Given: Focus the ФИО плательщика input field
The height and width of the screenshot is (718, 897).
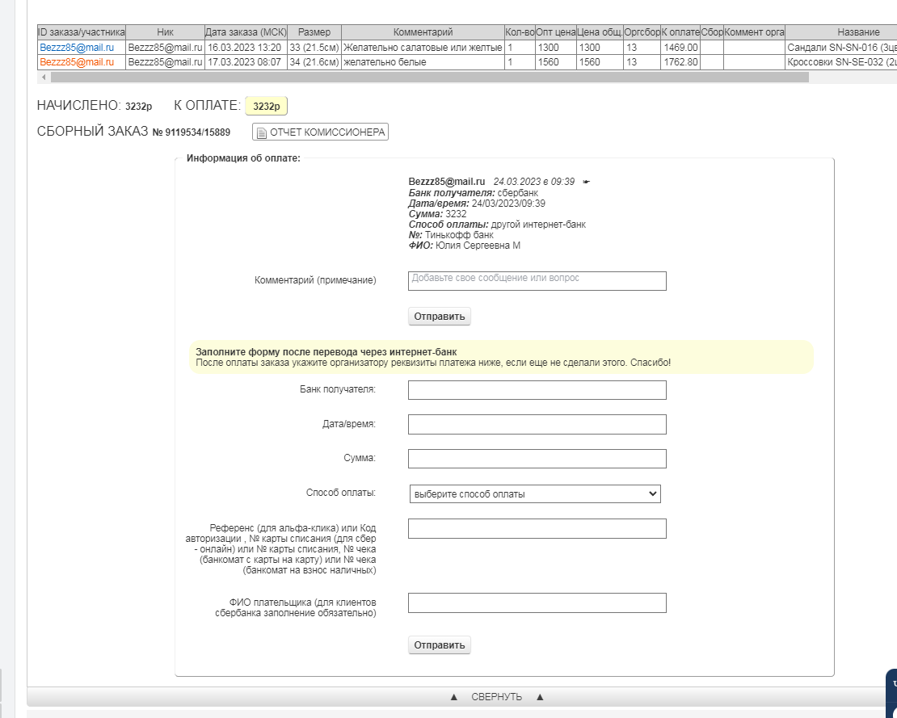Looking at the screenshot, I should tap(537, 603).
